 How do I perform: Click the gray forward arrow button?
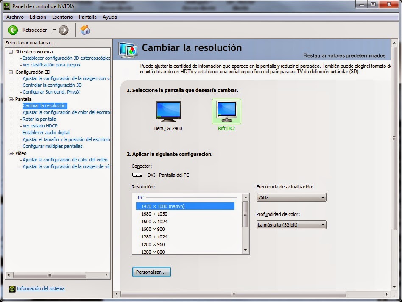[64, 30]
